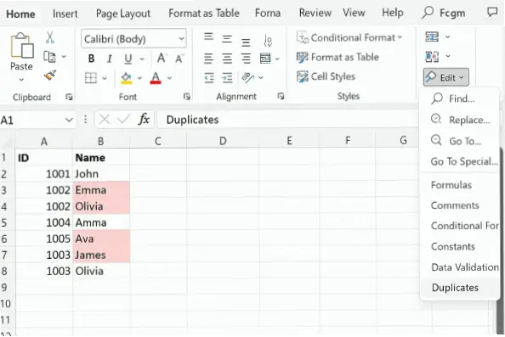Click the Copy icon
Image resolution: width=505 pixels, height=337 pixels.
49,57
